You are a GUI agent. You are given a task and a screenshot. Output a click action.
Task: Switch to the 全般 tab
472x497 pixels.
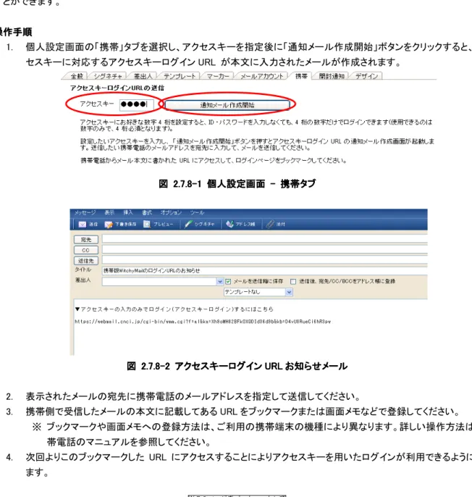76,76
